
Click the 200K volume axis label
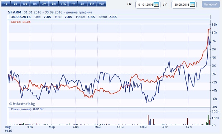[x=215, y=111]
